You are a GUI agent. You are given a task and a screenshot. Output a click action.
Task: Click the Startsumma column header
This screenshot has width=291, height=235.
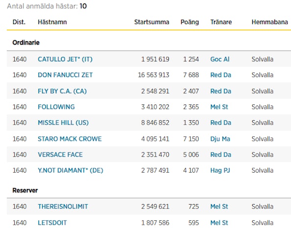[152, 22]
